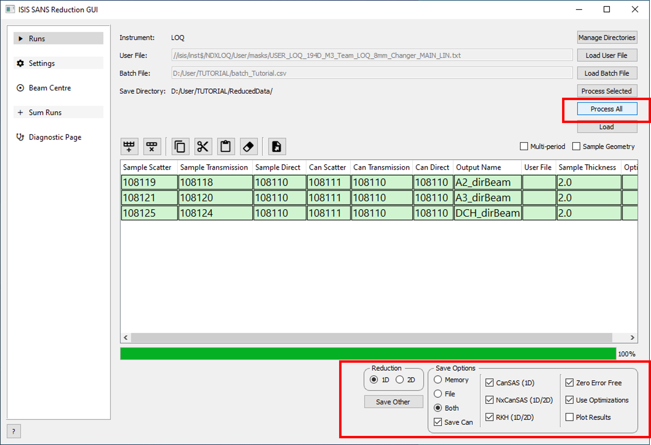The height and width of the screenshot is (445, 651).
Task: Switch to the Beam Centre tab
Action: (x=49, y=88)
